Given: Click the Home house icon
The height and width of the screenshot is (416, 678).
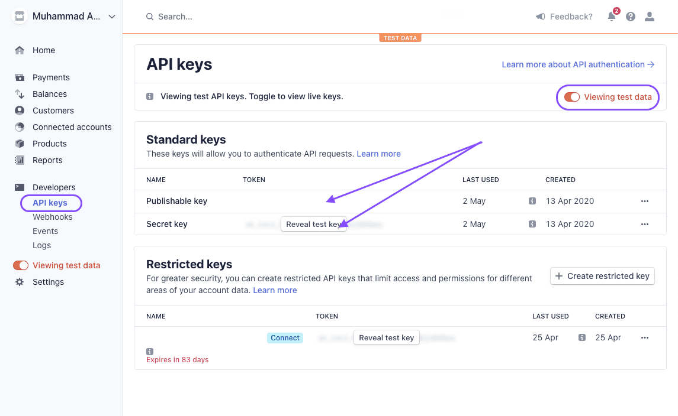Looking at the screenshot, I should [x=20, y=50].
